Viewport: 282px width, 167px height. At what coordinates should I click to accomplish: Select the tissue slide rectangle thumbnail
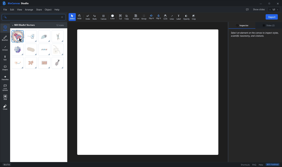click(44, 63)
